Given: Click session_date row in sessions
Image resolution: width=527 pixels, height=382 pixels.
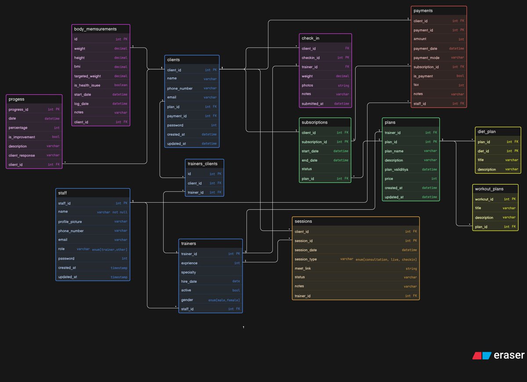Looking at the screenshot, I should 356,250.
